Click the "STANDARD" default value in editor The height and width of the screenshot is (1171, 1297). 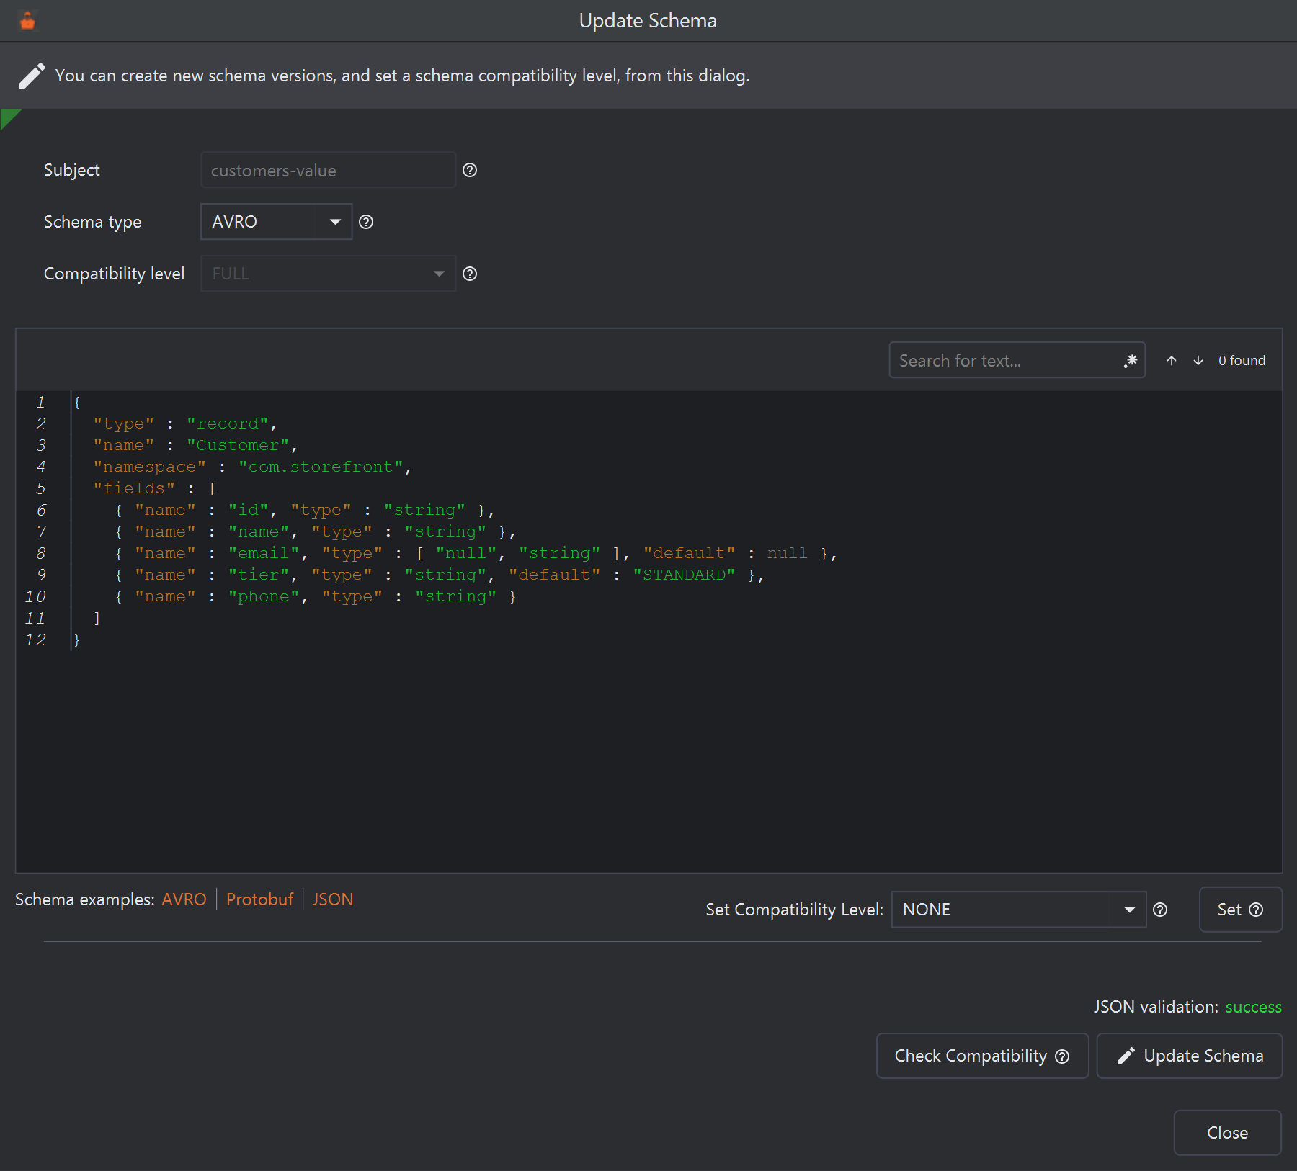pyautogui.click(x=685, y=575)
